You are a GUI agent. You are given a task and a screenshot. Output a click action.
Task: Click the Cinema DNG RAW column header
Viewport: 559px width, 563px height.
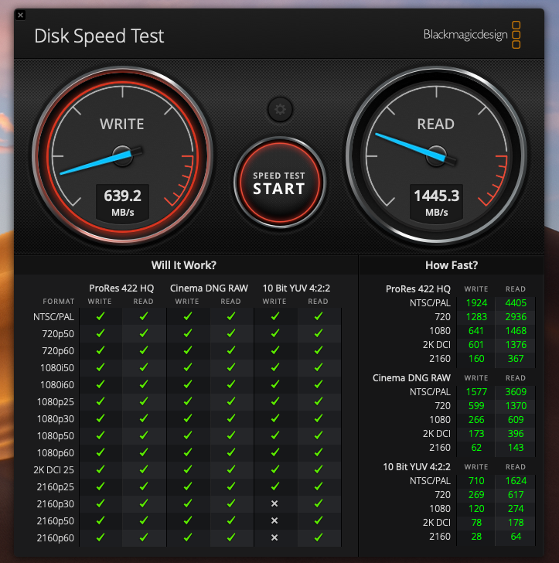pos(209,288)
